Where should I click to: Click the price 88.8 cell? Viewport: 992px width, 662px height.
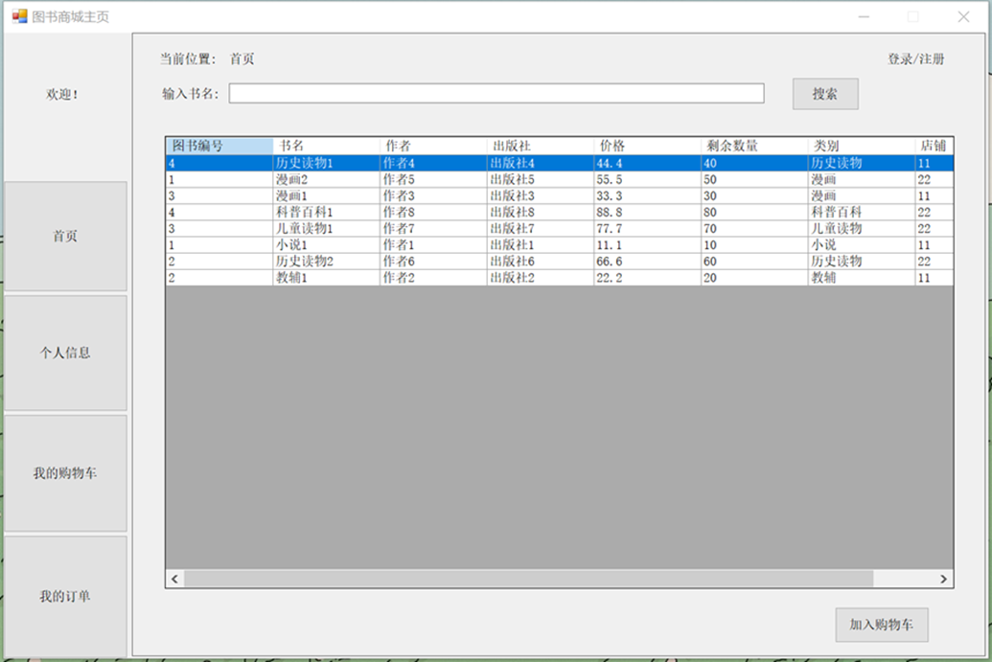pyautogui.click(x=647, y=213)
